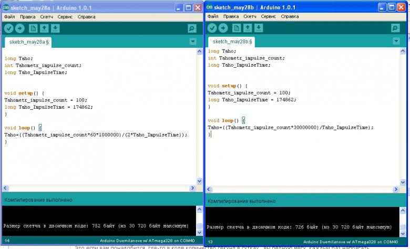Click the line with 60*1000000 formula
410x249 pixels.
(x=96, y=135)
